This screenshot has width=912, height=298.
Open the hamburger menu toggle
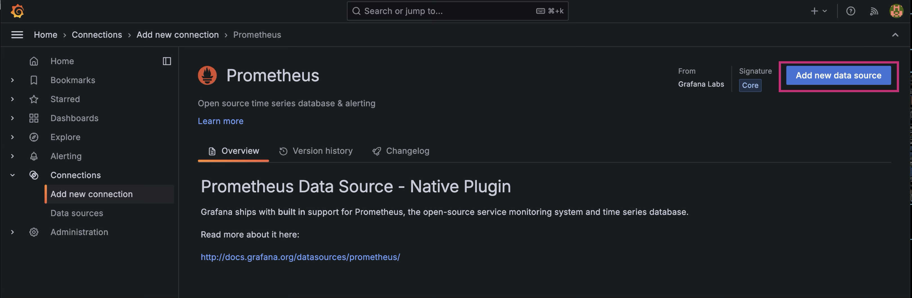point(17,35)
